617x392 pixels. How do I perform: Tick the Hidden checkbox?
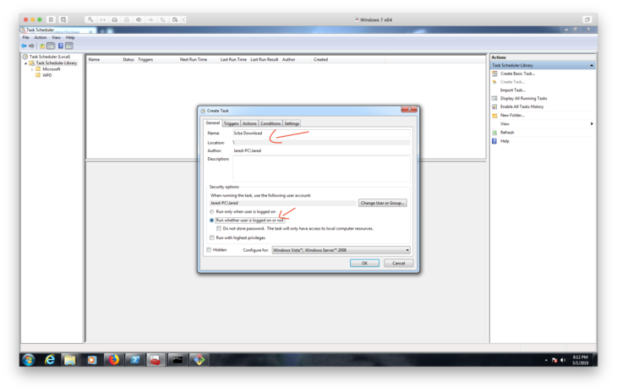click(210, 250)
